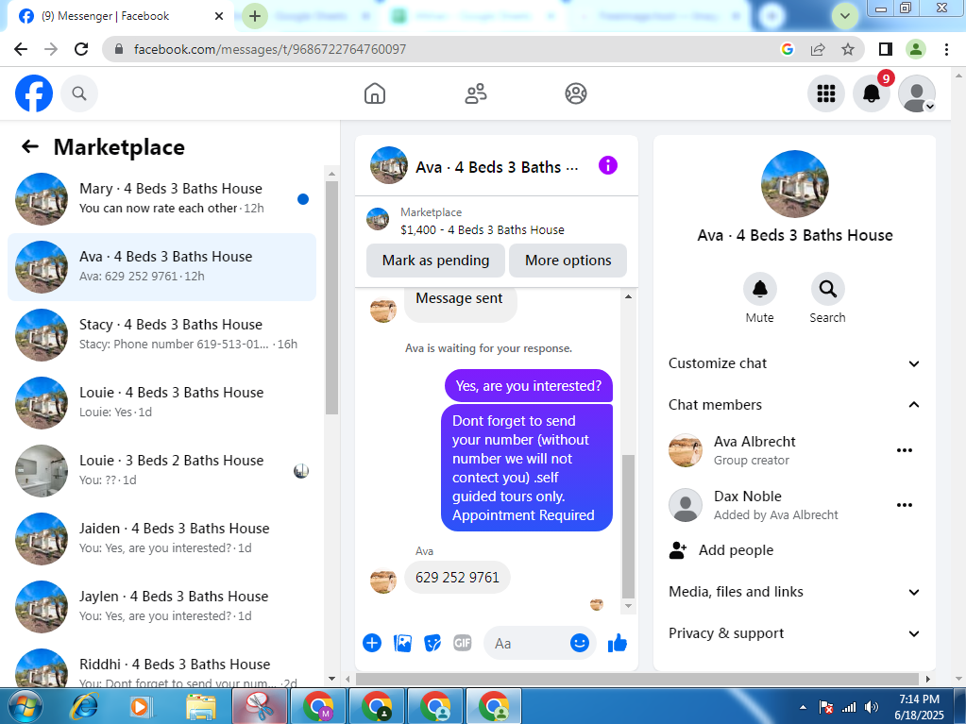Open the Facebook search magnifier
The height and width of the screenshot is (724, 966).
[x=79, y=93]
